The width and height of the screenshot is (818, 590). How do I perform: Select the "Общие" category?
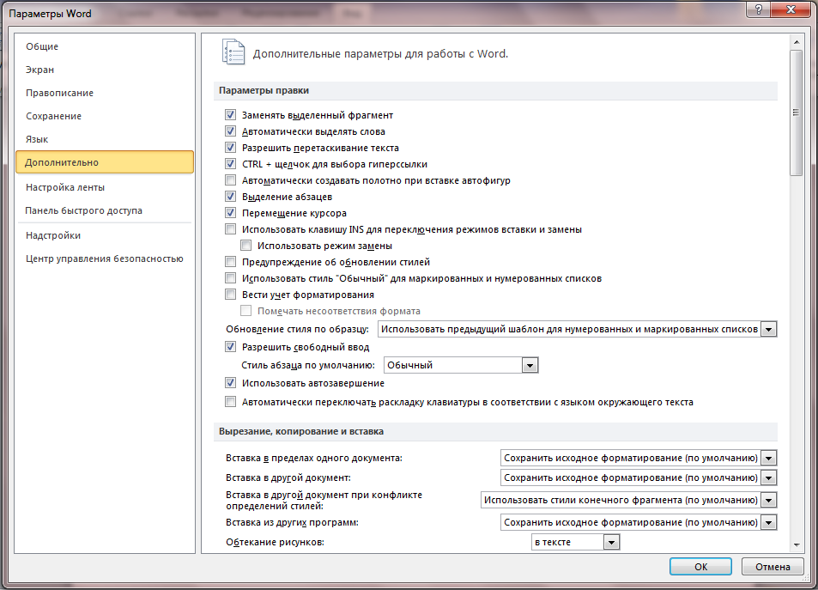click(x=105, y=46)
